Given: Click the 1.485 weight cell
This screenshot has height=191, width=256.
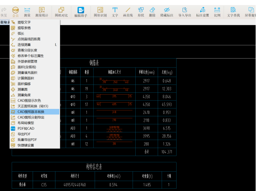Looking at the screenshot, I should point(147,185).
